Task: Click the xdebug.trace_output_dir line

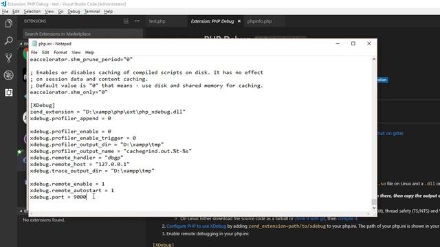Action: pyautogui.click(x=92, y=171)
